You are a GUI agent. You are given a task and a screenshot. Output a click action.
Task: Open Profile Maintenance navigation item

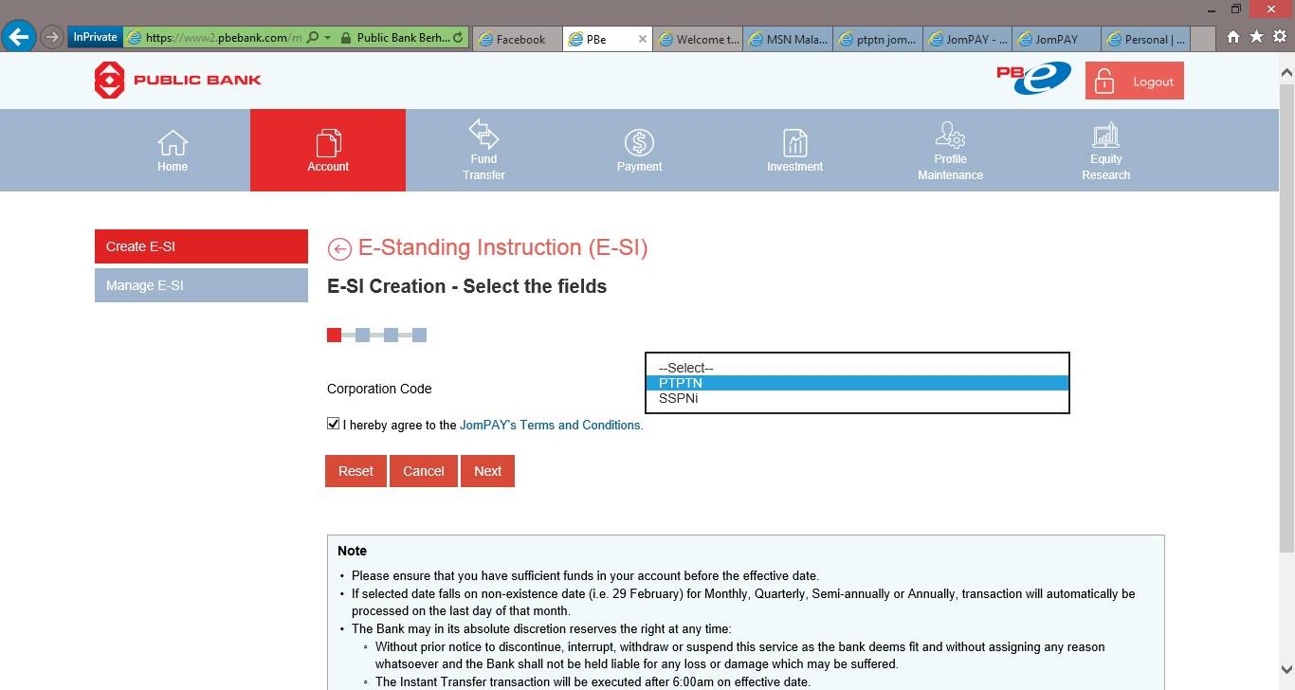pos(950,151)
